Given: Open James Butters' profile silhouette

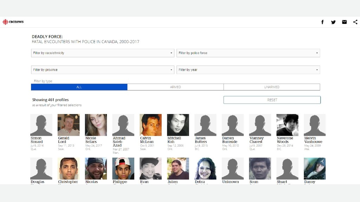Looking at the screenshot, I should point(205,125).
